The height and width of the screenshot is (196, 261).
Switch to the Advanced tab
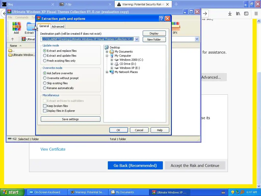pos(58,27)
